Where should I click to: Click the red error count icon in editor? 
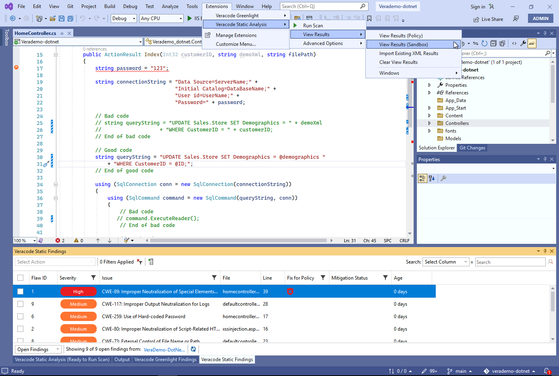(x=58, y=241)
